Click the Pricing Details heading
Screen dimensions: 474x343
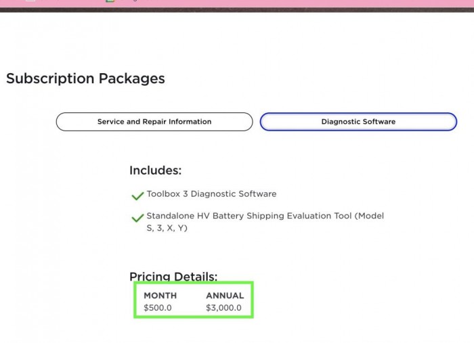(173, 276)
